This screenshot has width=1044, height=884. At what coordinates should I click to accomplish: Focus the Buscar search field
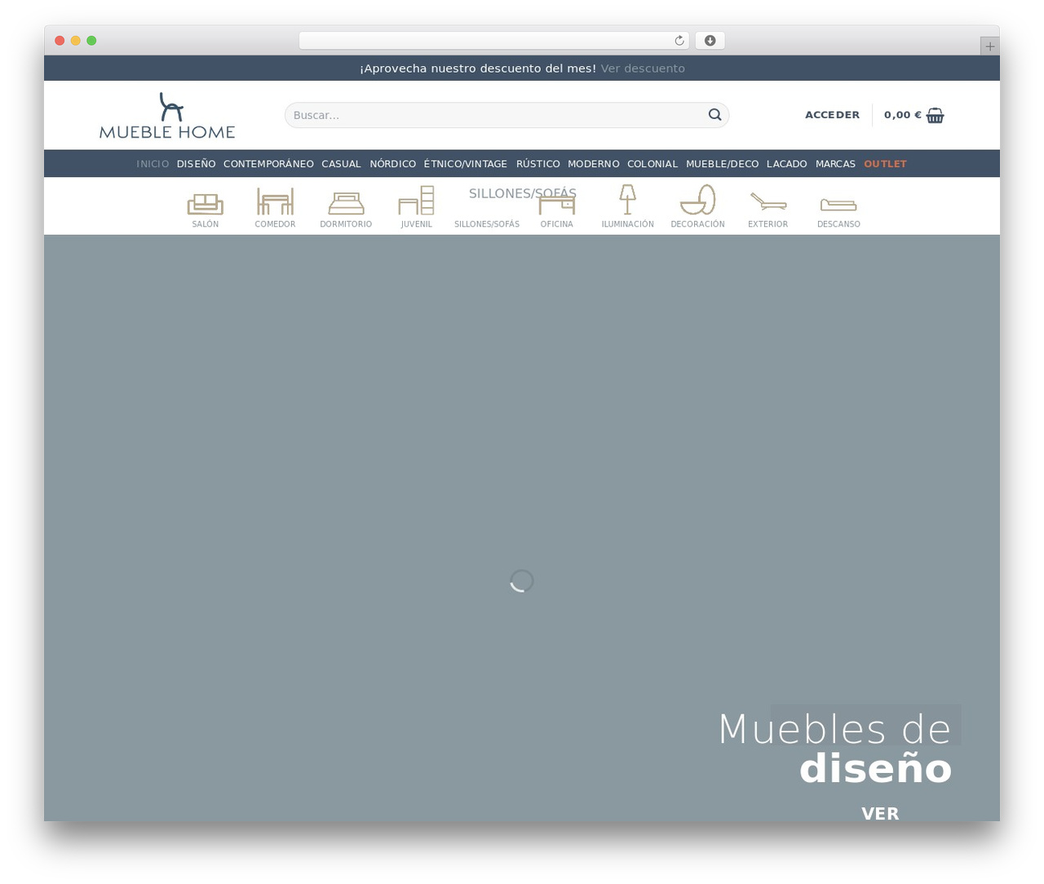tap(507, 115)
